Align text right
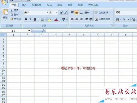137x103 pixels. (x=81, y=19)
